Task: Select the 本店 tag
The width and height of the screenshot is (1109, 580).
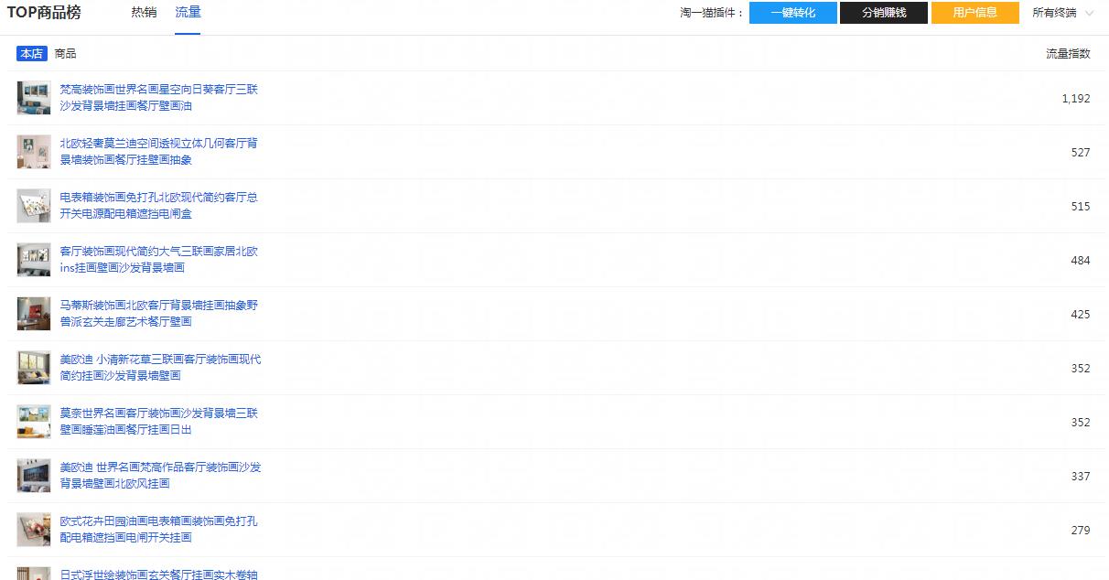Action: [31, 54]
